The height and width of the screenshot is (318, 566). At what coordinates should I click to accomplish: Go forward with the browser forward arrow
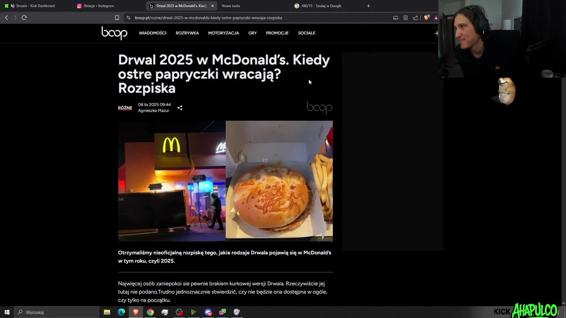(x=15, y=18)
